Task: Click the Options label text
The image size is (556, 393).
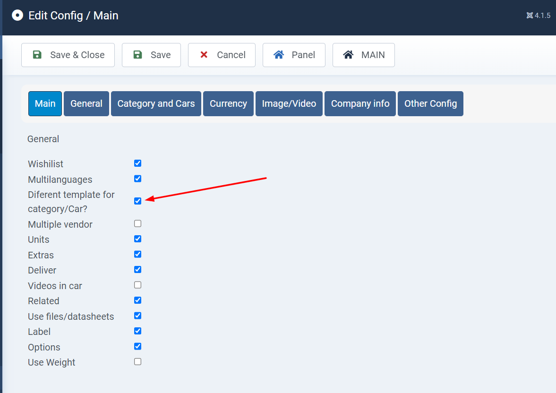Action: click(x=44, y=347)
